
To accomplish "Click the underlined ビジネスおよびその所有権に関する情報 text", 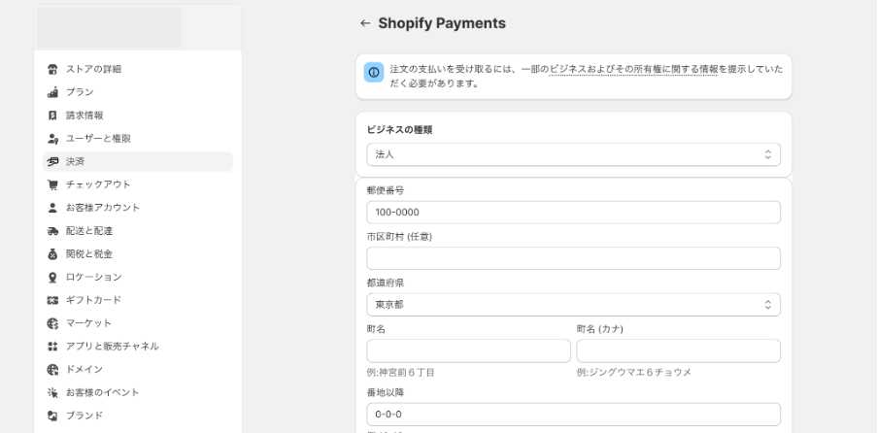I will point(633,69).
